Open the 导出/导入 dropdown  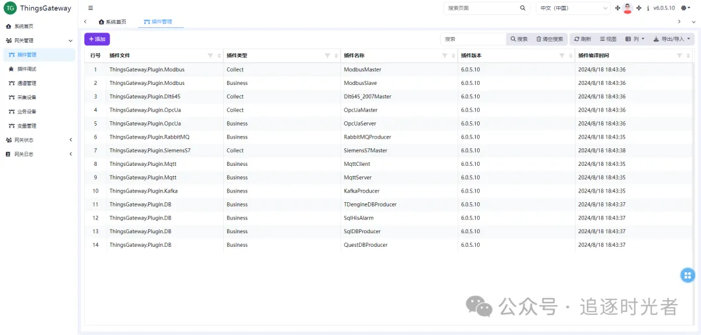tap(672, 40)
